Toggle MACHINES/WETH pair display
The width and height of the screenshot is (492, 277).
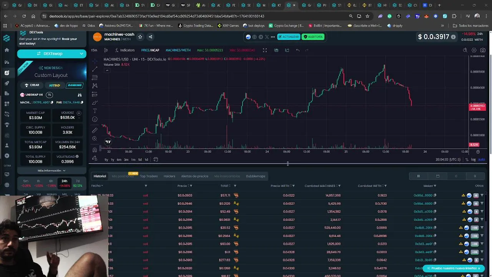(178, 50)
